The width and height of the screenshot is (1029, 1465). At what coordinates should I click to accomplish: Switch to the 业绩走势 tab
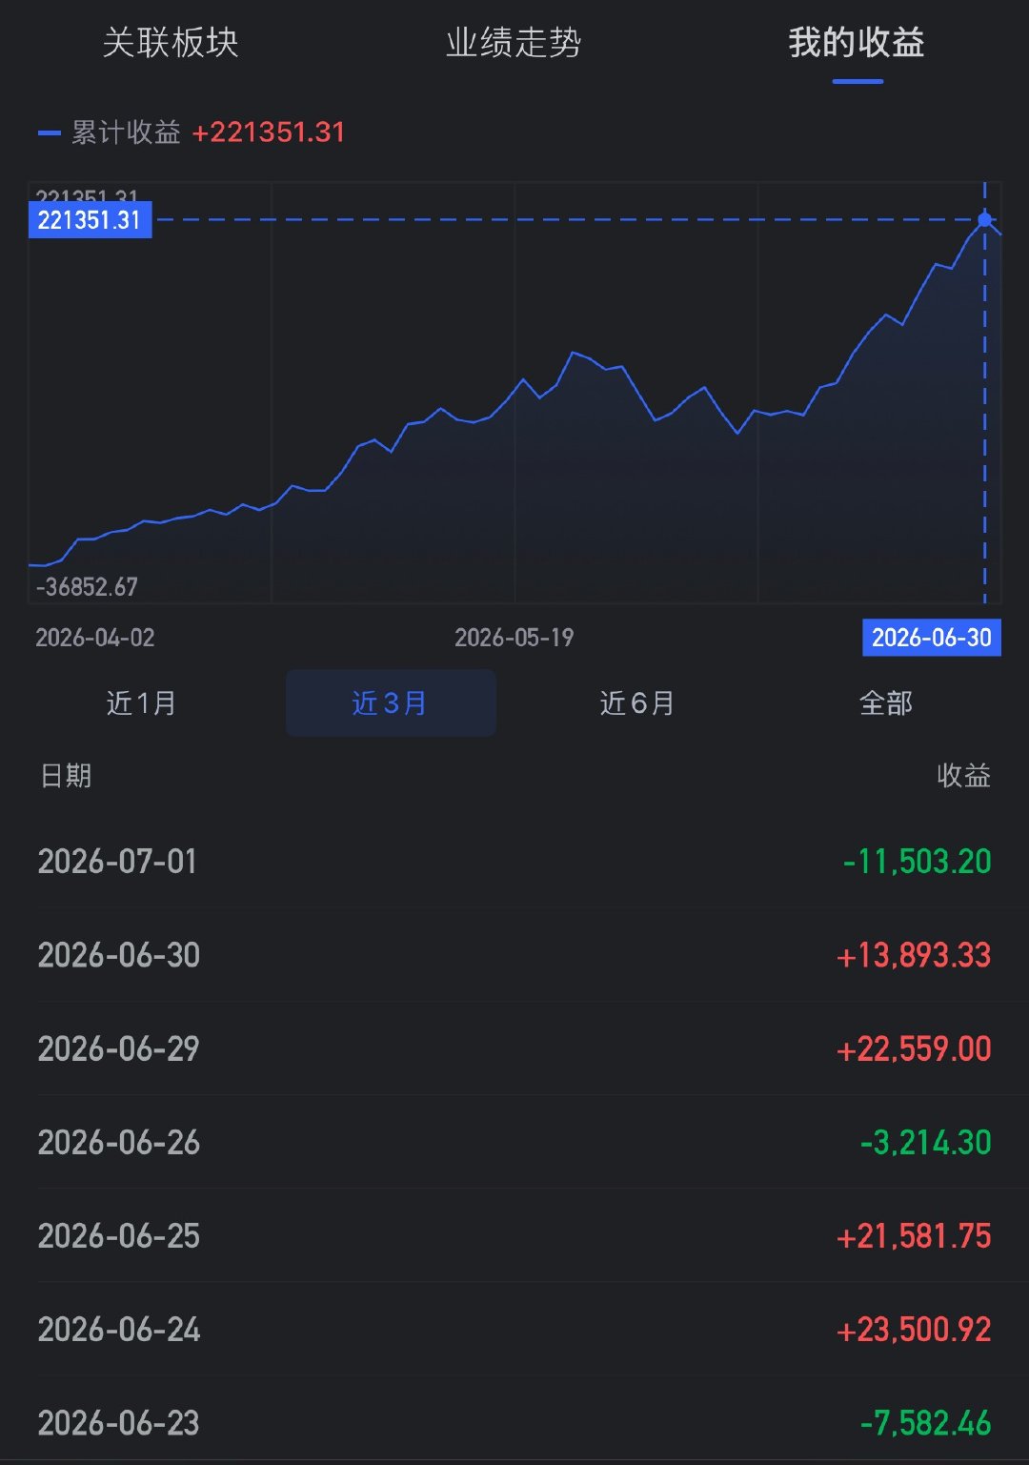pos(514,43)
